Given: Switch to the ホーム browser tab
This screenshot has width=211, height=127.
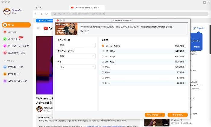Looking at the screenshot, I should point(39,8).
